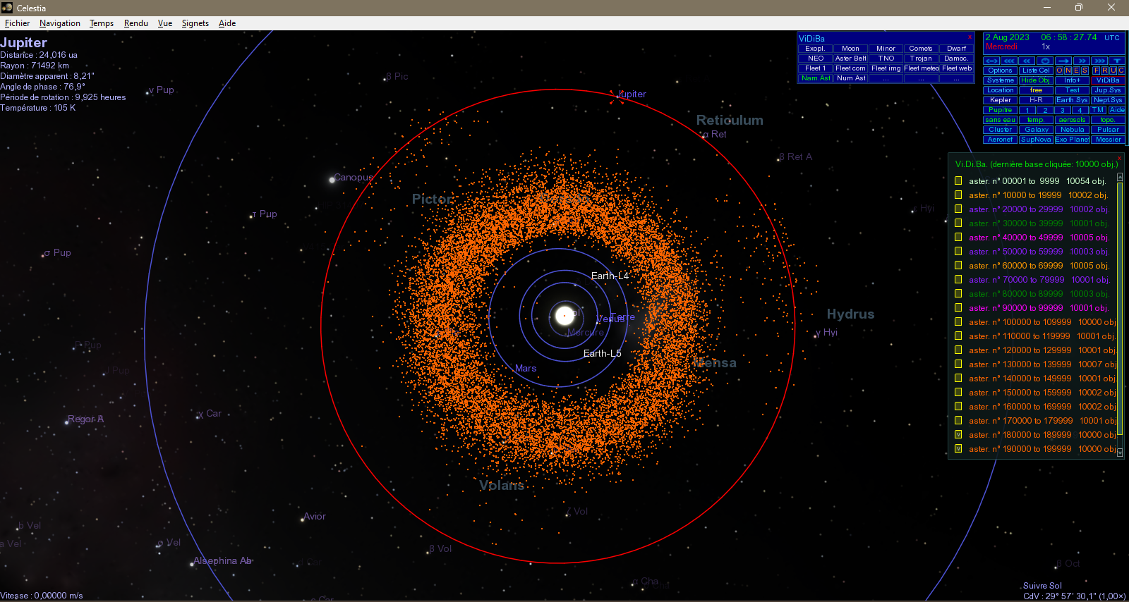Toggle checkbox for asteroids 100000 to 109999

pos(958,321)
